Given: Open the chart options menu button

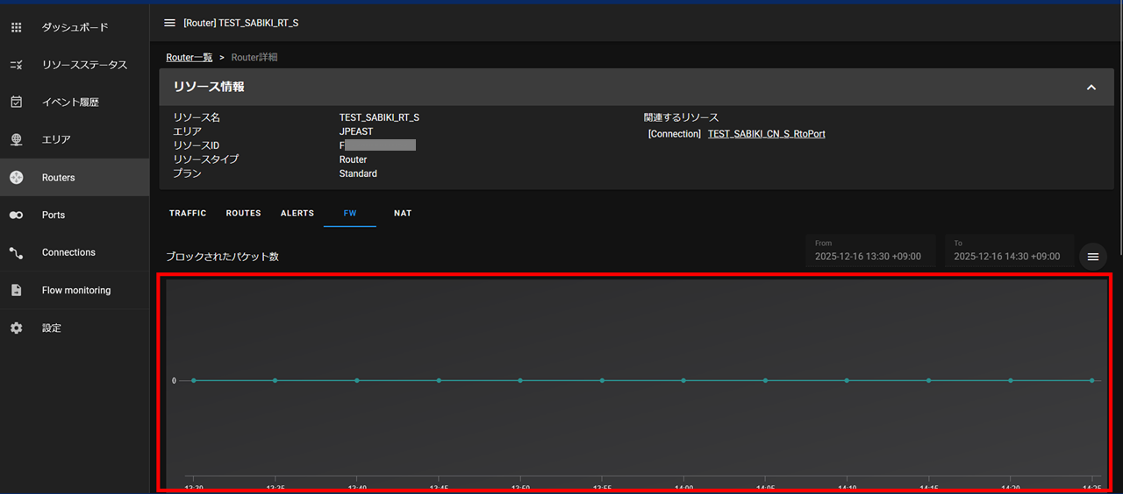Looking at the screenshot, I should coord(1093,257).
